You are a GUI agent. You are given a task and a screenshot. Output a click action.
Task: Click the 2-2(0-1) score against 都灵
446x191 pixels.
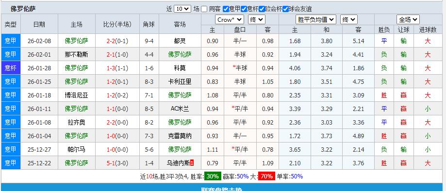(117, 41)
